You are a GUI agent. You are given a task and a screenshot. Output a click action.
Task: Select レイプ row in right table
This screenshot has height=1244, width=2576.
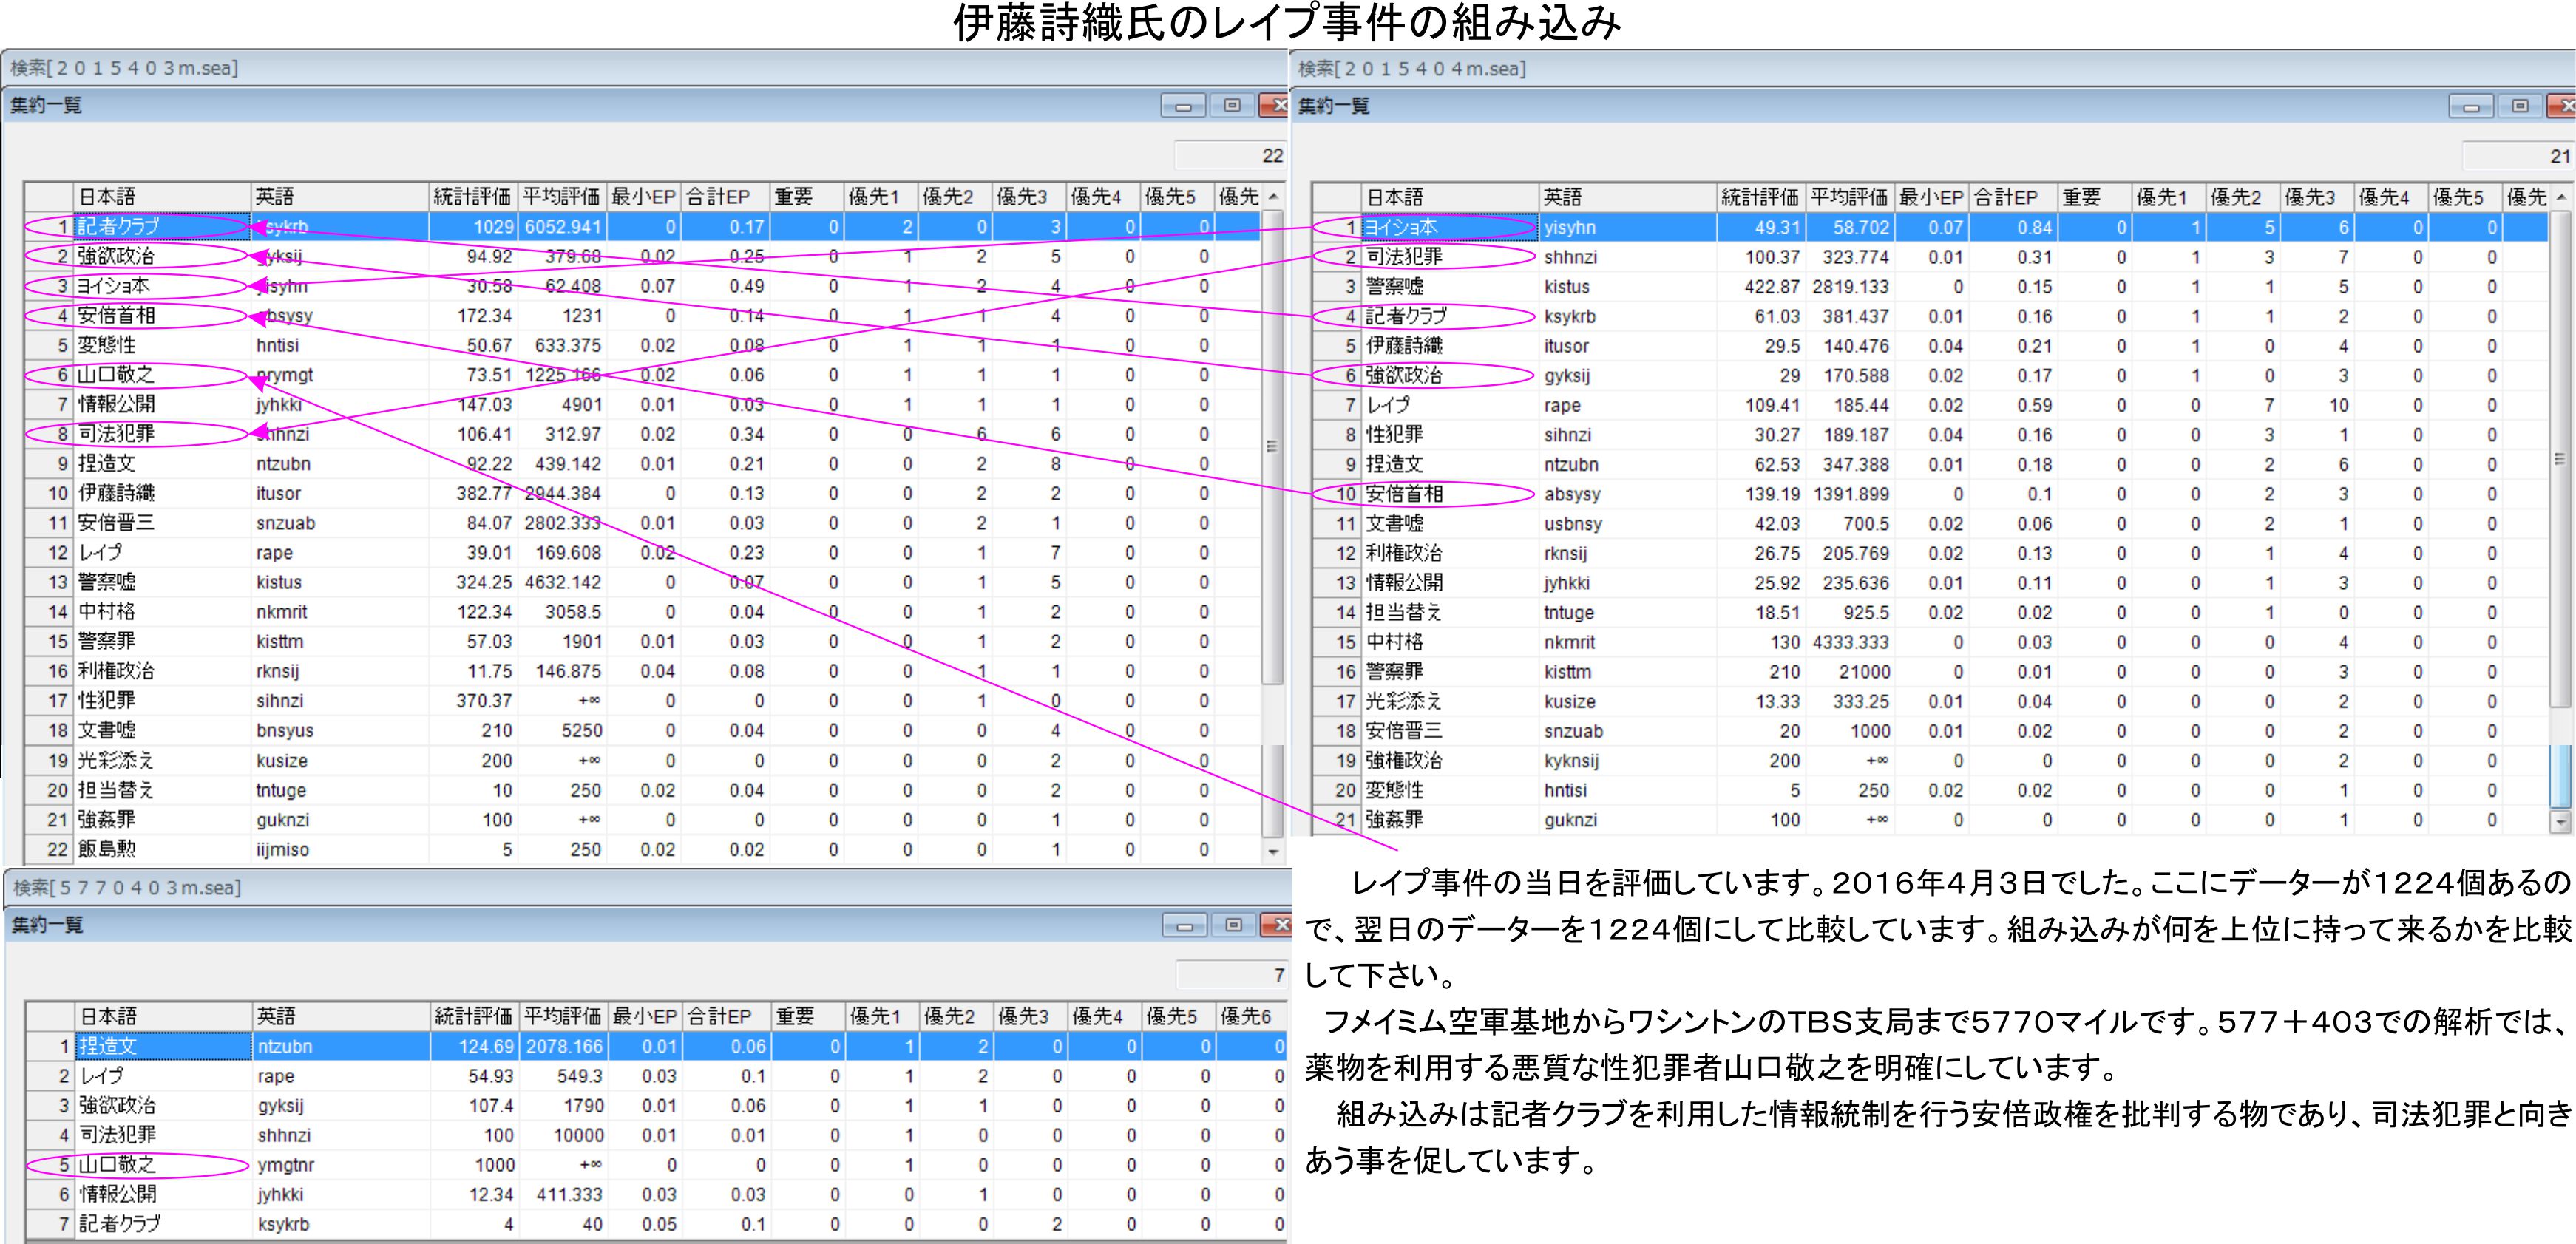1388,405
